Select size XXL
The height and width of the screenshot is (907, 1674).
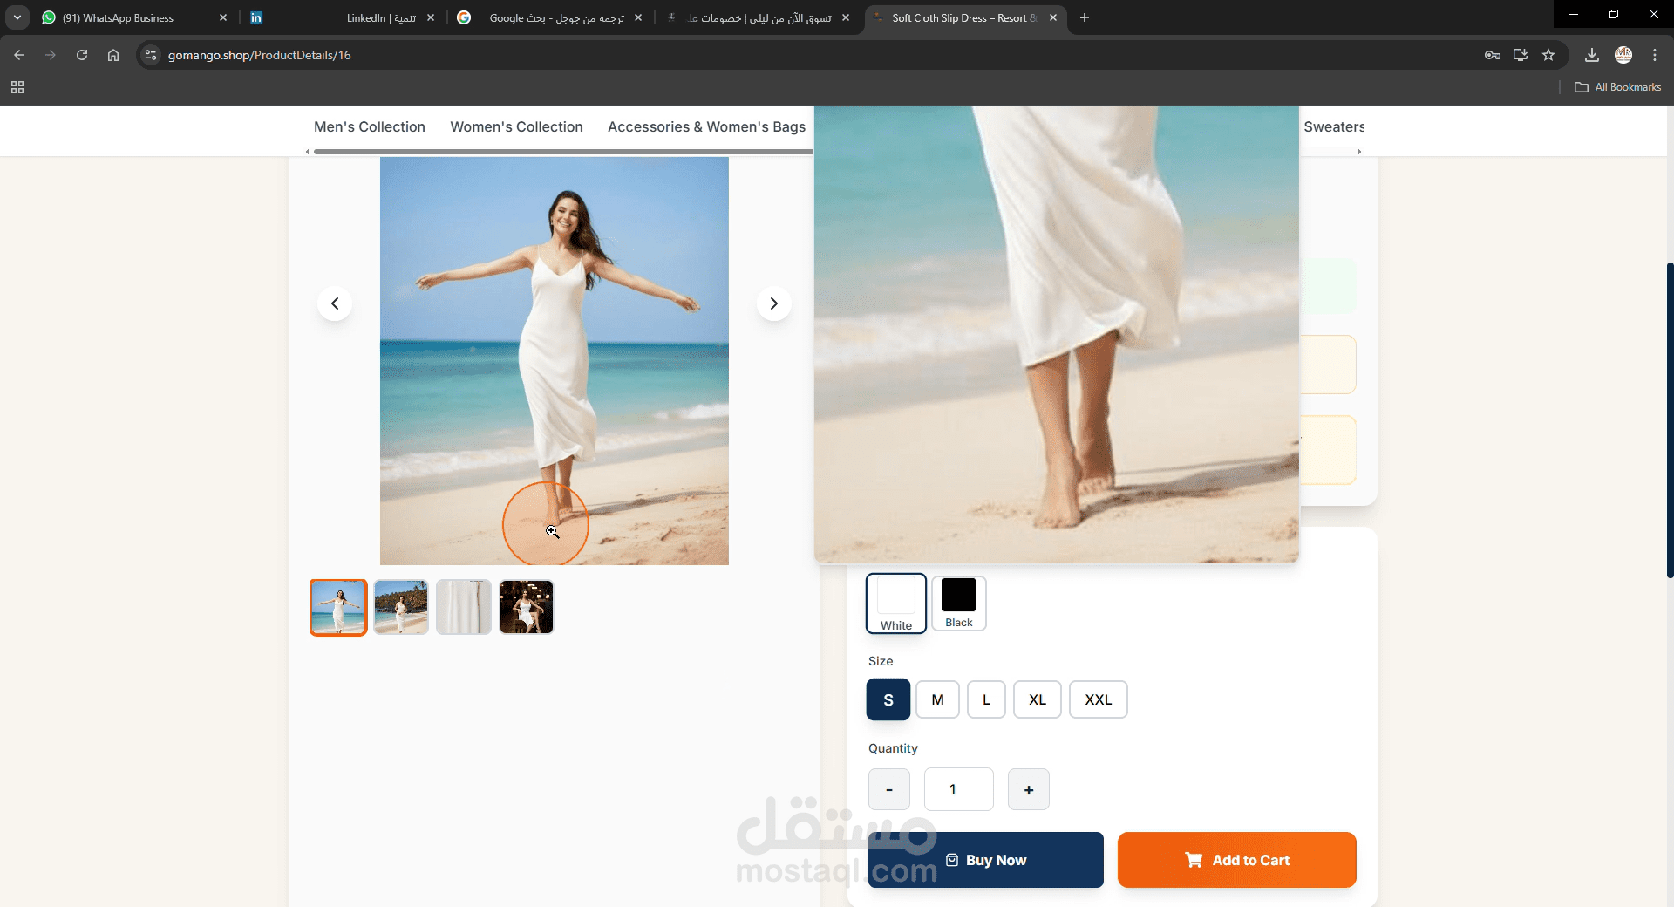1099,699
